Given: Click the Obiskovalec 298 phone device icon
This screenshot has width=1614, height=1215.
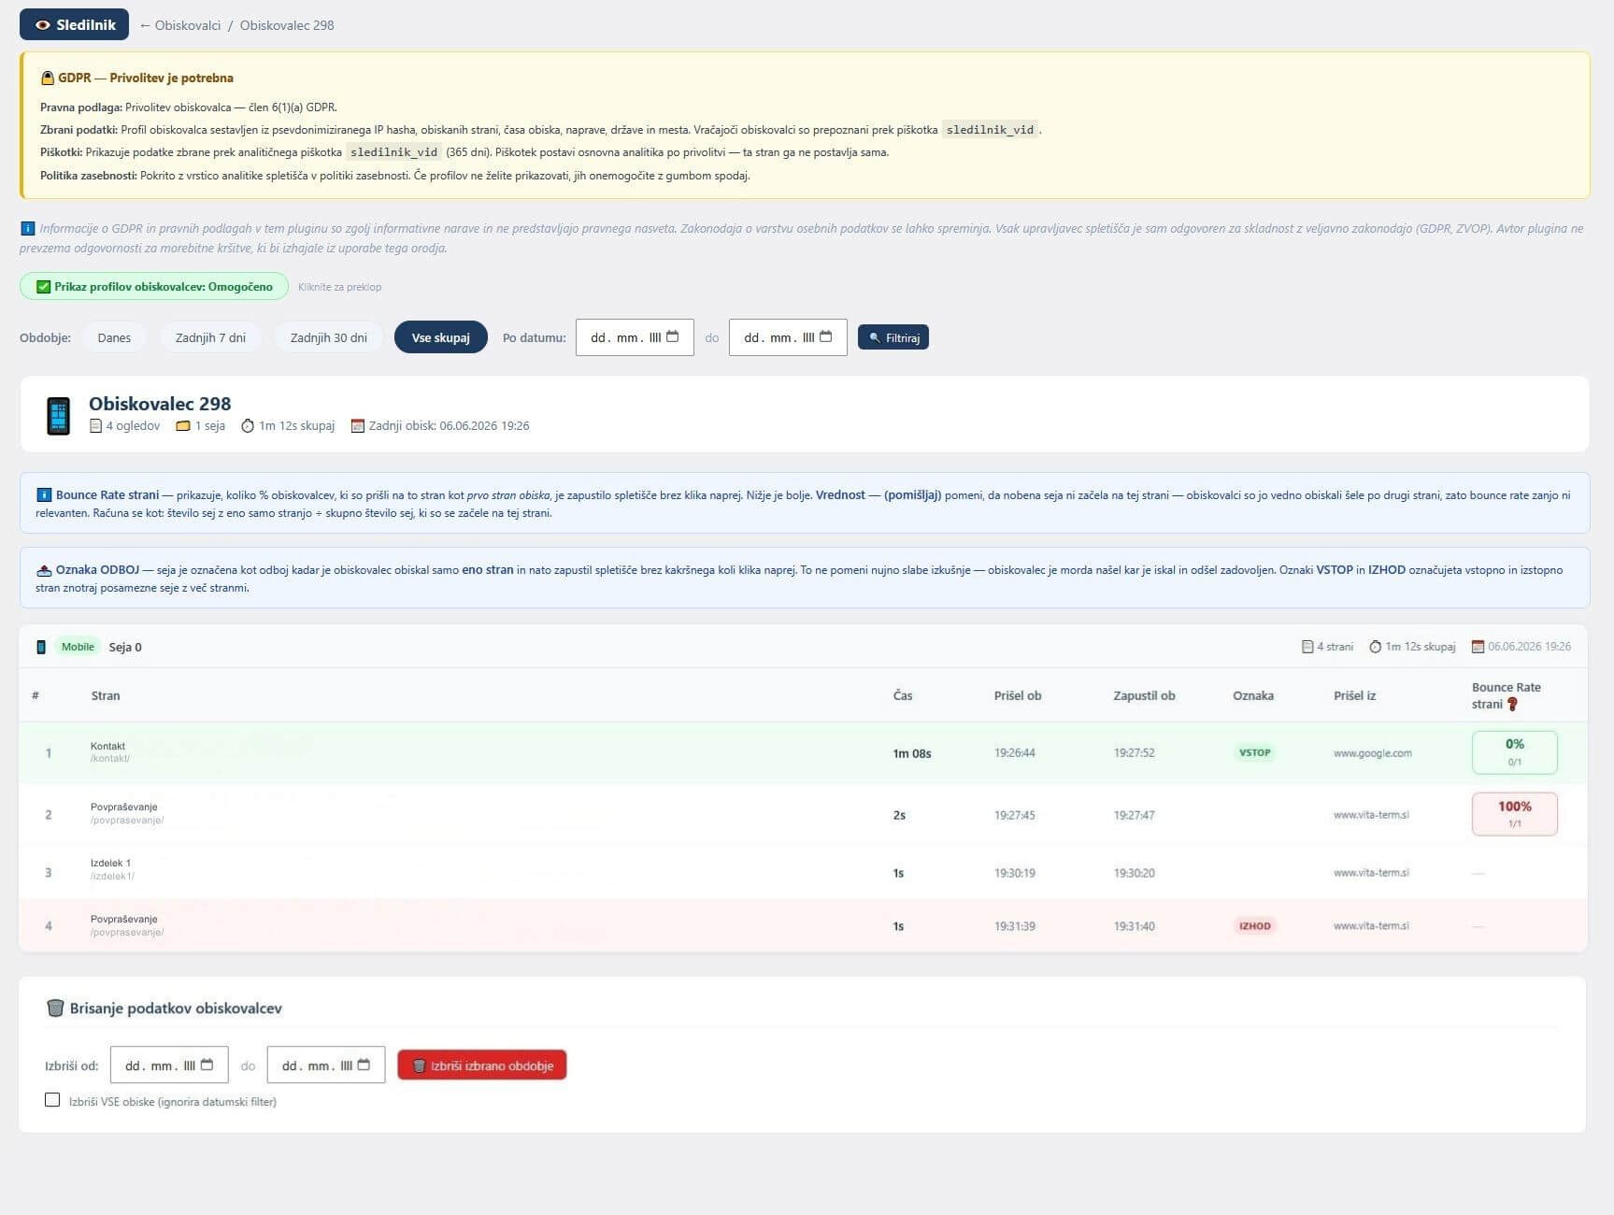Looking at the screenshot, I should [x=59, y=415].
